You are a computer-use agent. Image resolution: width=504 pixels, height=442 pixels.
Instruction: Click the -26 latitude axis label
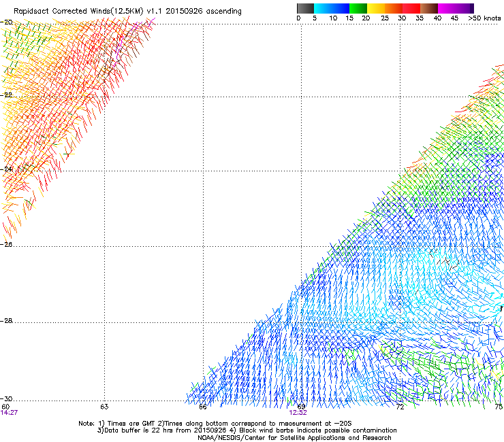point(6,244)
